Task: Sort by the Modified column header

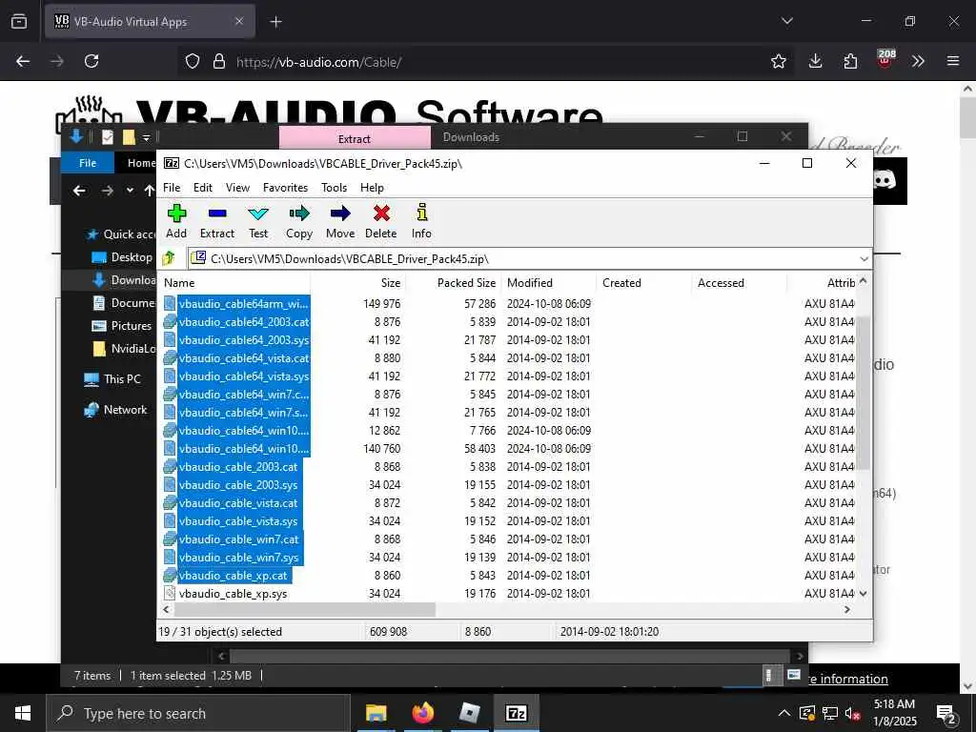Action: [548, 282]
